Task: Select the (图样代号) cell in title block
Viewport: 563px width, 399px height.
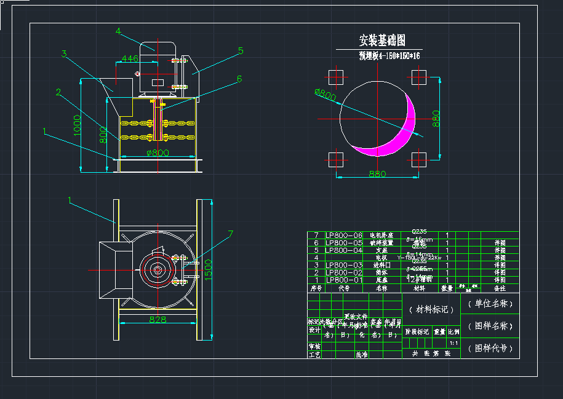Action: tap(490, 349)
